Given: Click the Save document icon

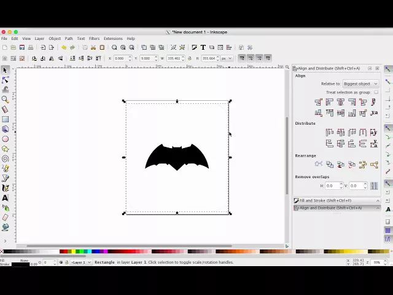Looking at the screenshot, I should click(x=22, y=47).
